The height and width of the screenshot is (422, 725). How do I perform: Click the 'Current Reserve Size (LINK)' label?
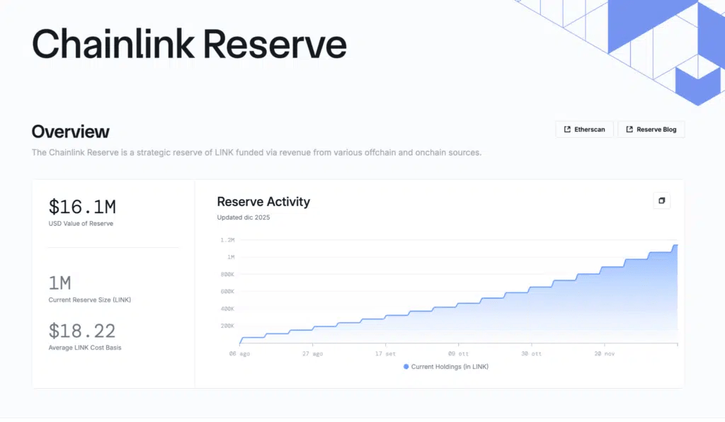pos(90,300)
